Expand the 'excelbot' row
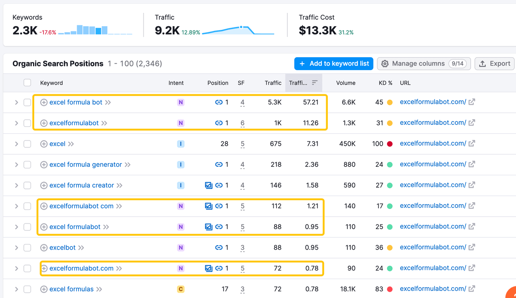Viewport: 516px width, 298px height. coord(17,248)
